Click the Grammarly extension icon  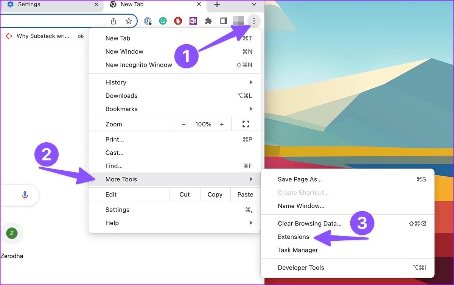click(163, 21)
